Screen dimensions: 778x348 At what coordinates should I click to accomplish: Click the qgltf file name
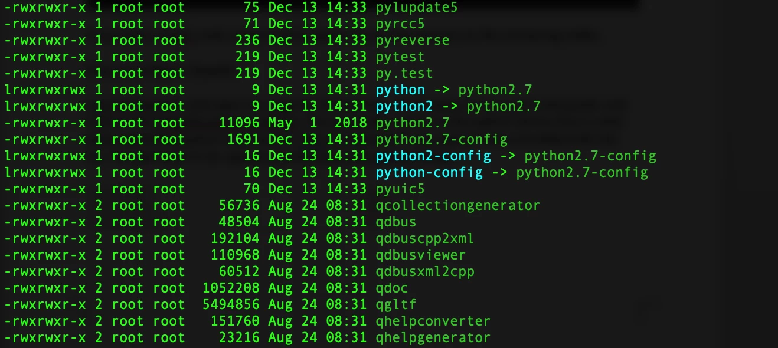[396, 305]
